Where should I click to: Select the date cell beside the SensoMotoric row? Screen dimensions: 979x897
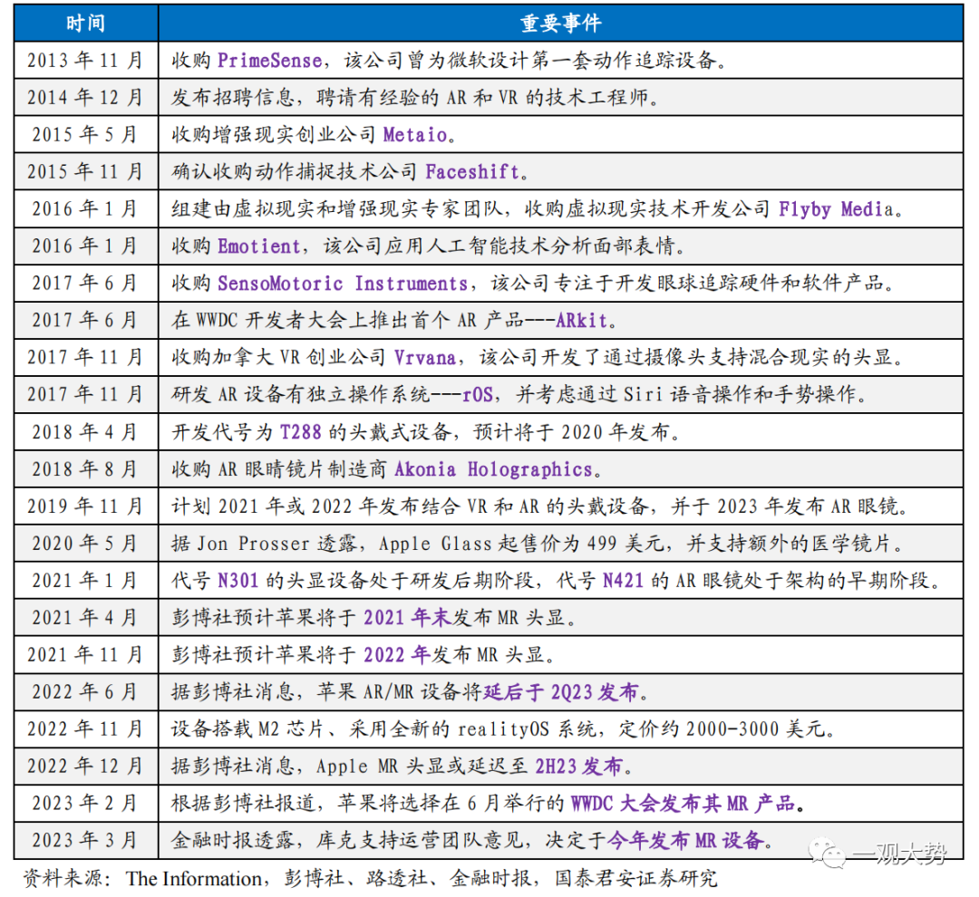86,283
